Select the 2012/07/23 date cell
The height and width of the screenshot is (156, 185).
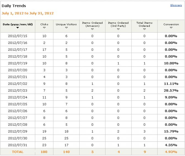(x=18, y=91)
